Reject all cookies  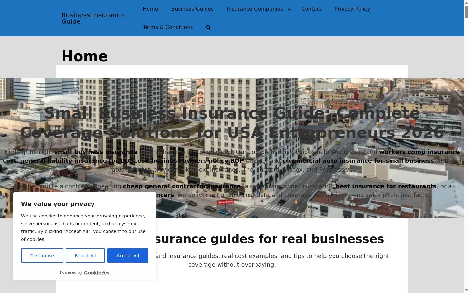tap(85, 256)
